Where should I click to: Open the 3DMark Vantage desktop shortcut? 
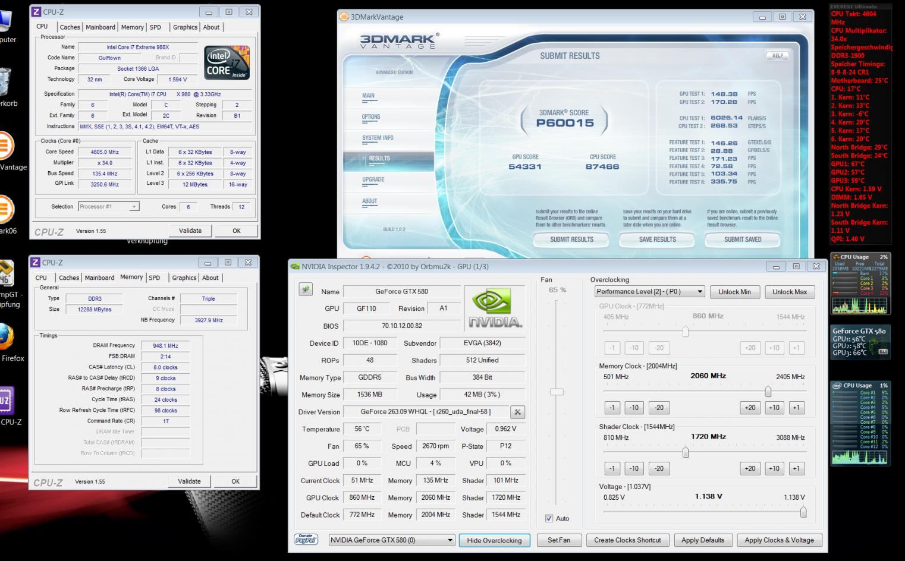click(x=6, y=146)
